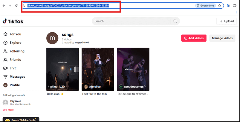Viewport: 240px width, 122px height.
Task: Open the maggie70403 creator link
Action: point(82,43)
